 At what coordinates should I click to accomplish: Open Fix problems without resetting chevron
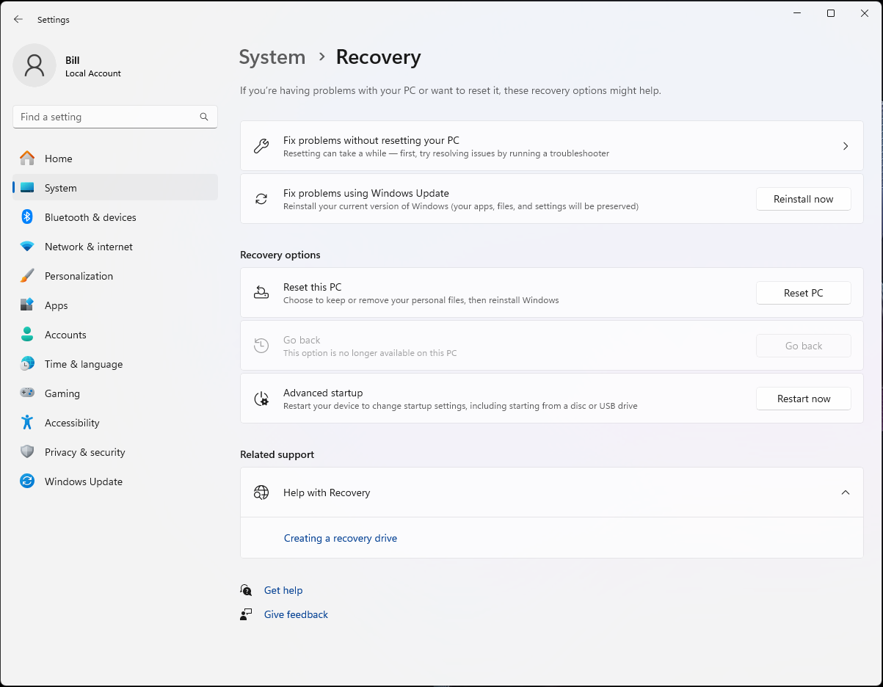tap(846, 146)
